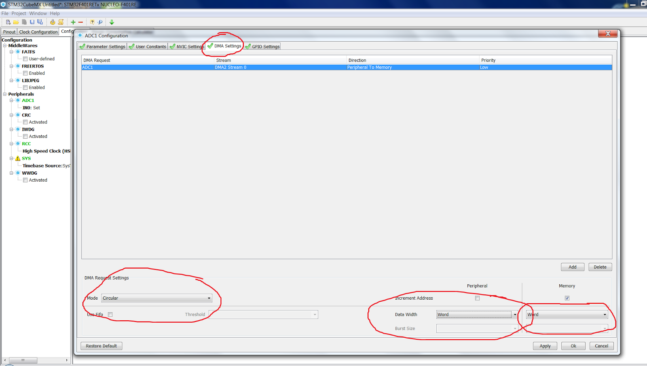
Task: Switch to the Parameter Settings tab
Action: [x=102, y=47]
